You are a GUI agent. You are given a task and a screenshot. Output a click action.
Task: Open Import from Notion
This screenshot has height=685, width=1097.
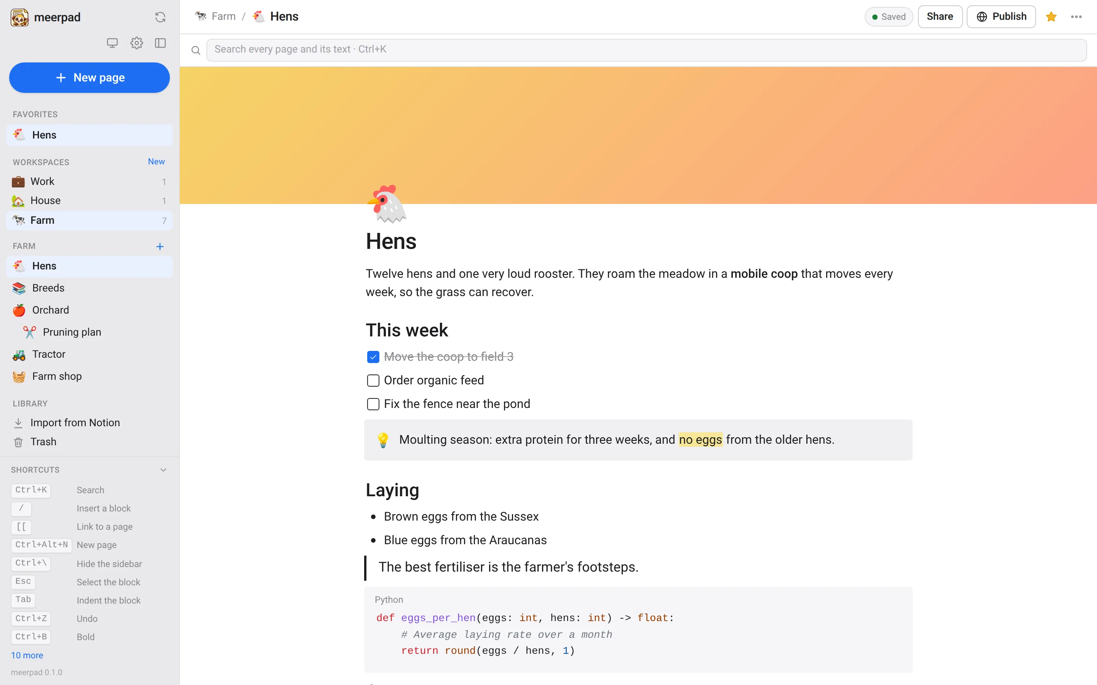point(89,423)
